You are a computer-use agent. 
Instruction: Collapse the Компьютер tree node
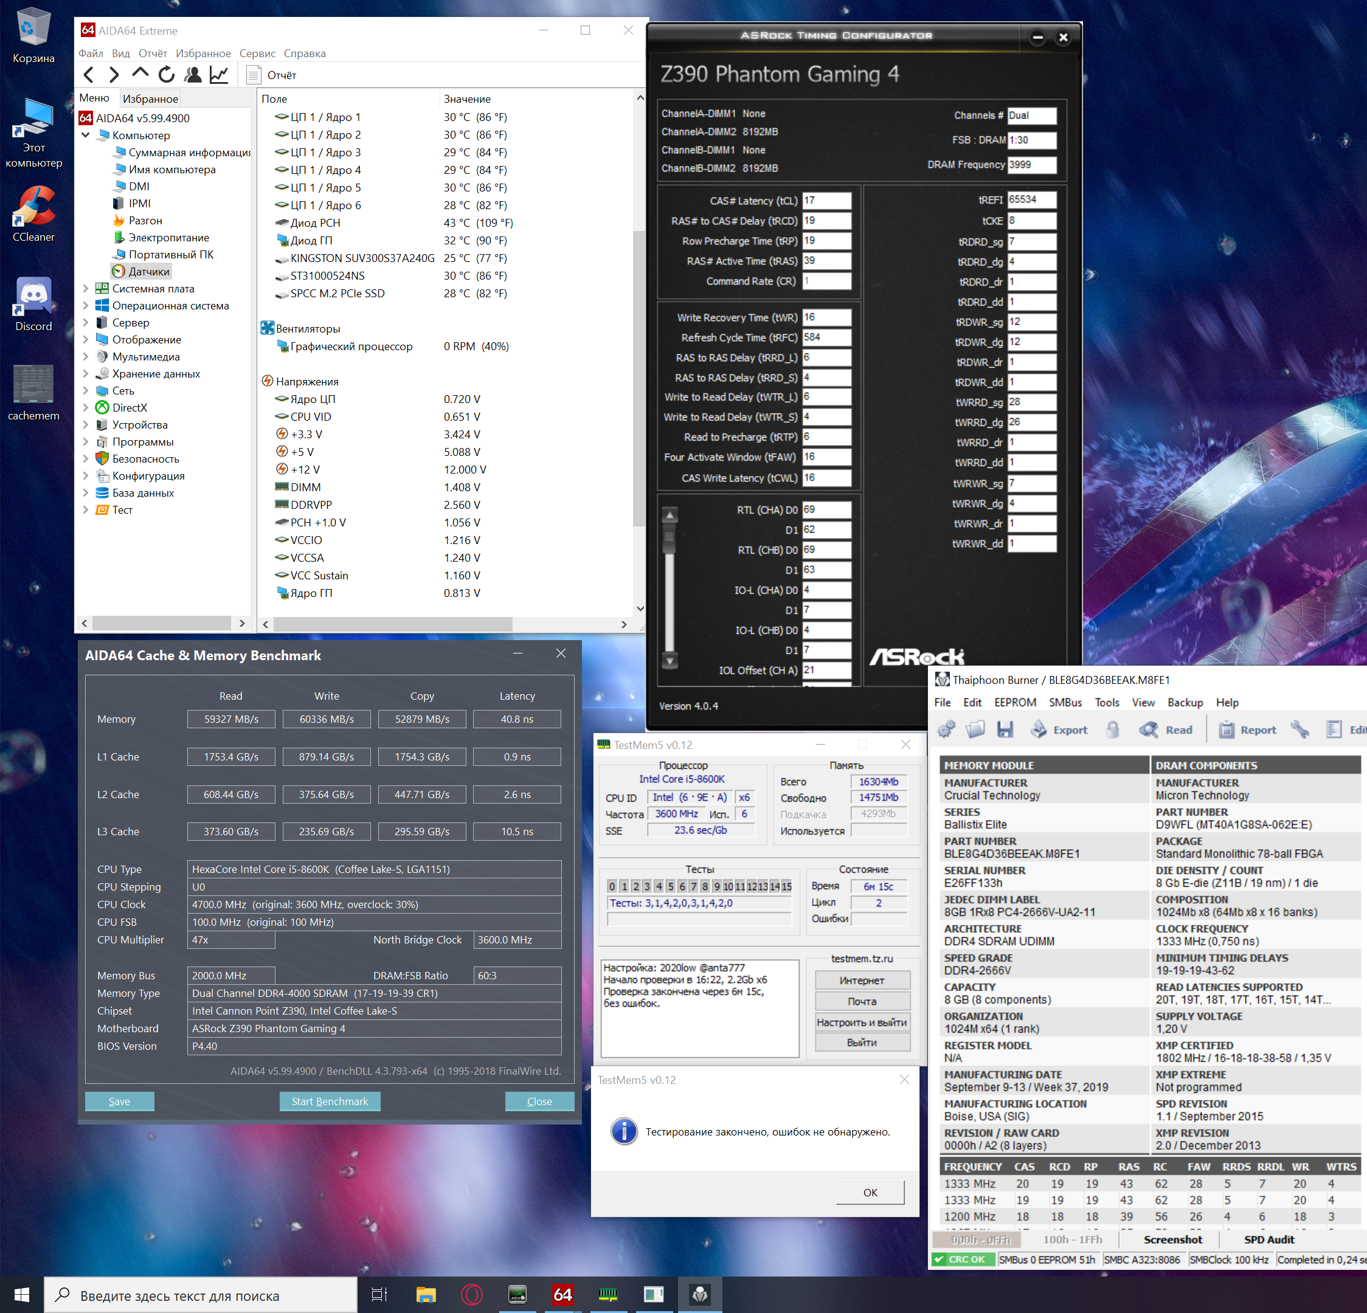85,136
